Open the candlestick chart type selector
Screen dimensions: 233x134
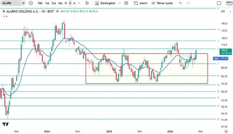[x=87, y=3]
